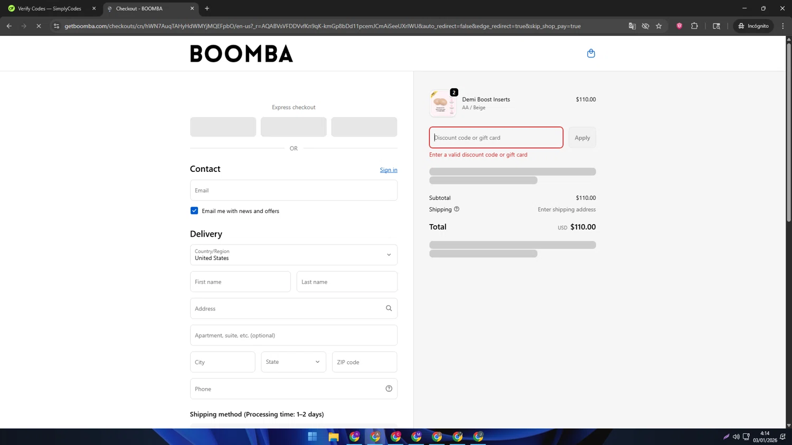Open File Explorer from taskbar
This screenshot has height=445, width=792.
333,437
